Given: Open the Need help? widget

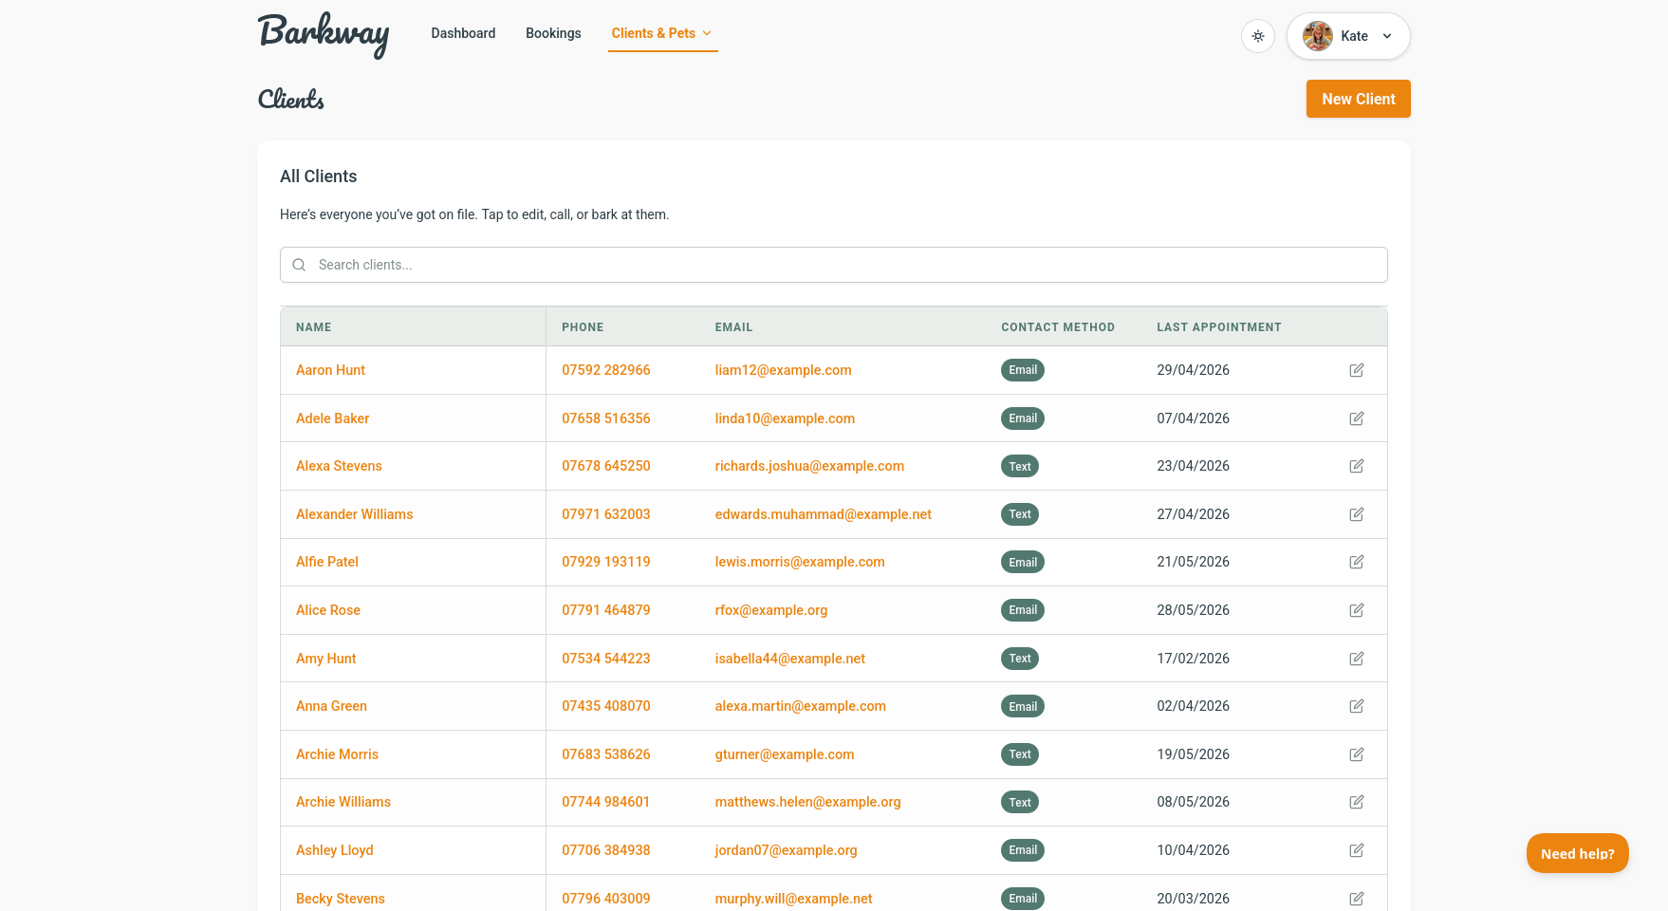Looking at the screenshot, I should [1577, 853].
